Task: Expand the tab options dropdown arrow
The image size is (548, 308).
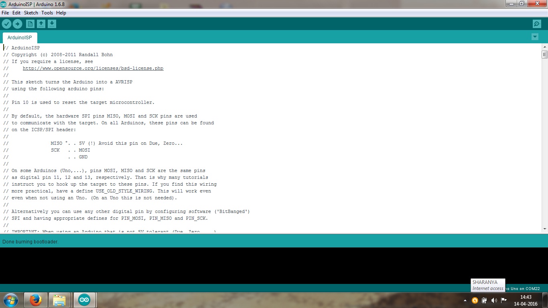Action: coord(535,37)
